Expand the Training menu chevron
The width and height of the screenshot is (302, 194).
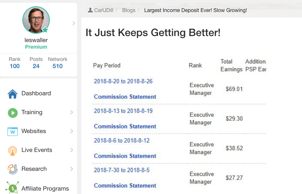pos(72,112)
